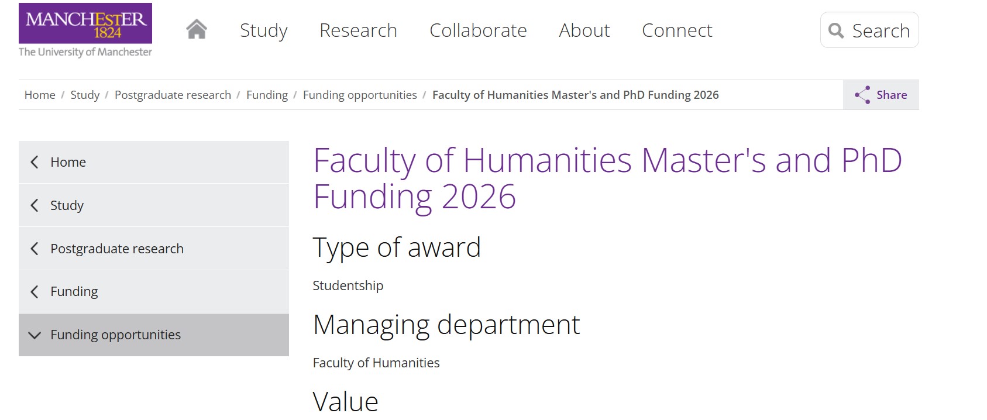Click the Funding breadcrumb link
The width and height of the screenshot is (987, 420).
click(x=267, y=94)
